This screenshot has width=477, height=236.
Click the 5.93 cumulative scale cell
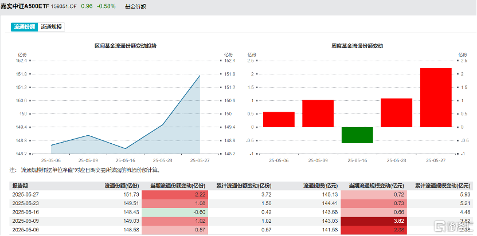(465, 195)
